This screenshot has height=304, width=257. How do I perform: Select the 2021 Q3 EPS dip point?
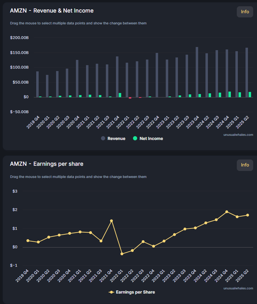pyautogui.click(x=101, y=241)
